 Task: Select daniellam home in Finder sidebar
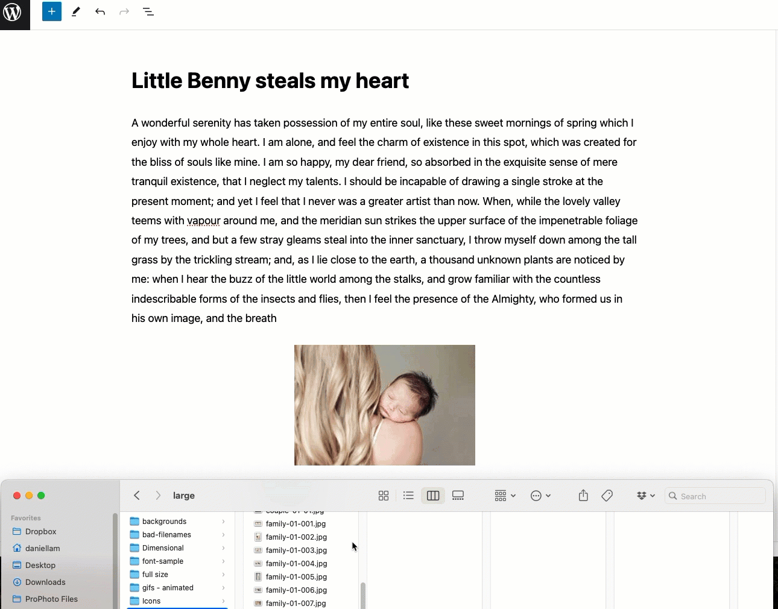pos(42,549)
